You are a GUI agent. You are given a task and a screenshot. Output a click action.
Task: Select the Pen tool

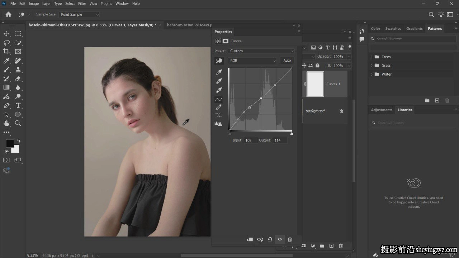(6, 105)
